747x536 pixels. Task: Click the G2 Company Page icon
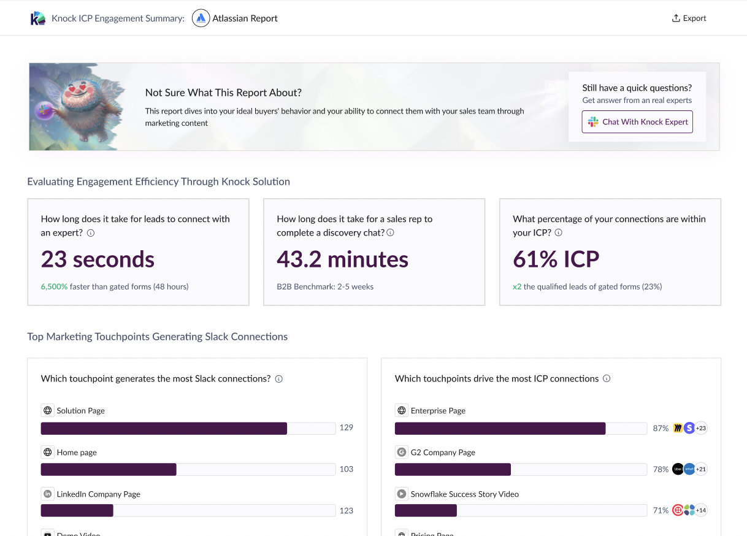(402, 452)
